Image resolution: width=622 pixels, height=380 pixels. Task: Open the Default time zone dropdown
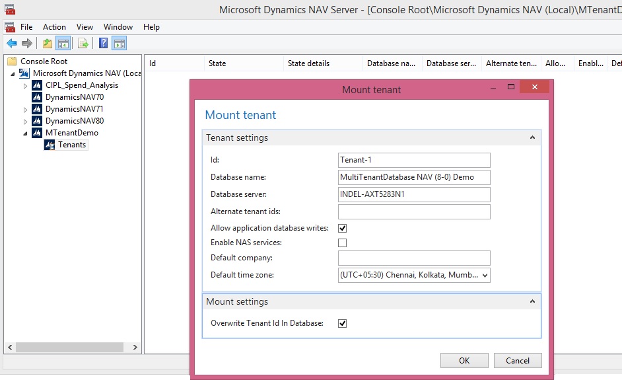(485, 275)
